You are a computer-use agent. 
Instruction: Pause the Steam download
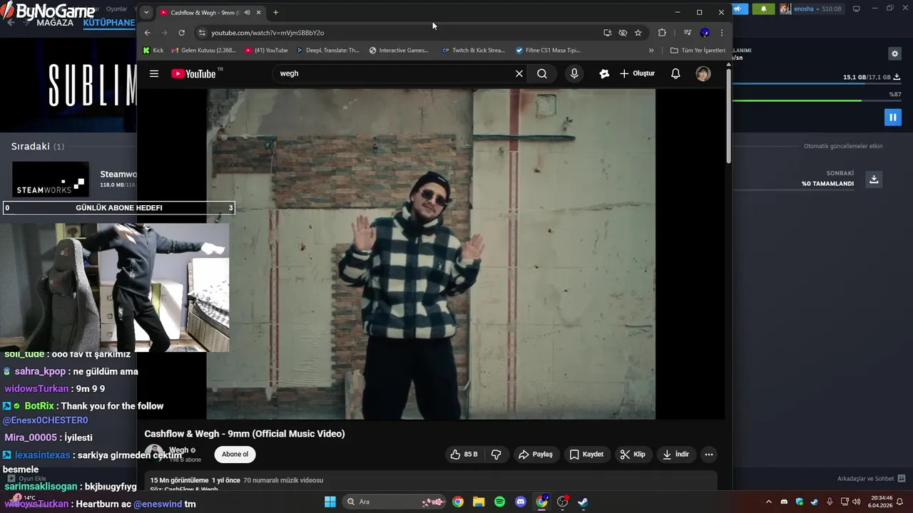point(892,117)
